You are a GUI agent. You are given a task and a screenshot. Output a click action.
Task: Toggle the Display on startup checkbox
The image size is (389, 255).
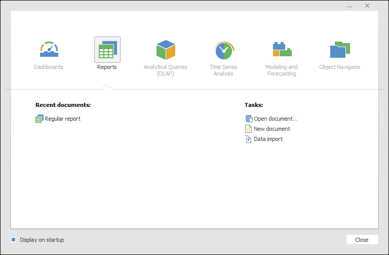[x=14, y=240]
